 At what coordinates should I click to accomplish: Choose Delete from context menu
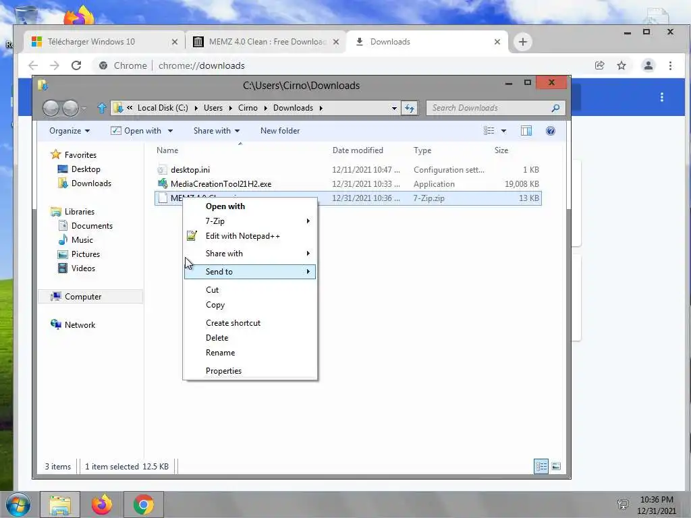(250, 338)
